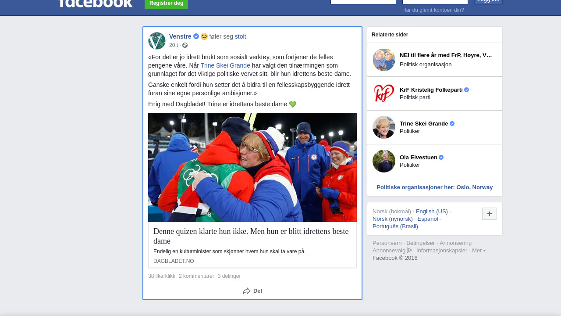This screenshot has height=316, width=561.
Task: Open the KrF logo avatar
Action: (384, 93)
